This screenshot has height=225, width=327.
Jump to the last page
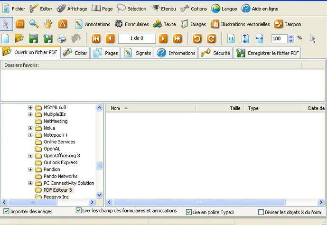[x=178, y=38]
